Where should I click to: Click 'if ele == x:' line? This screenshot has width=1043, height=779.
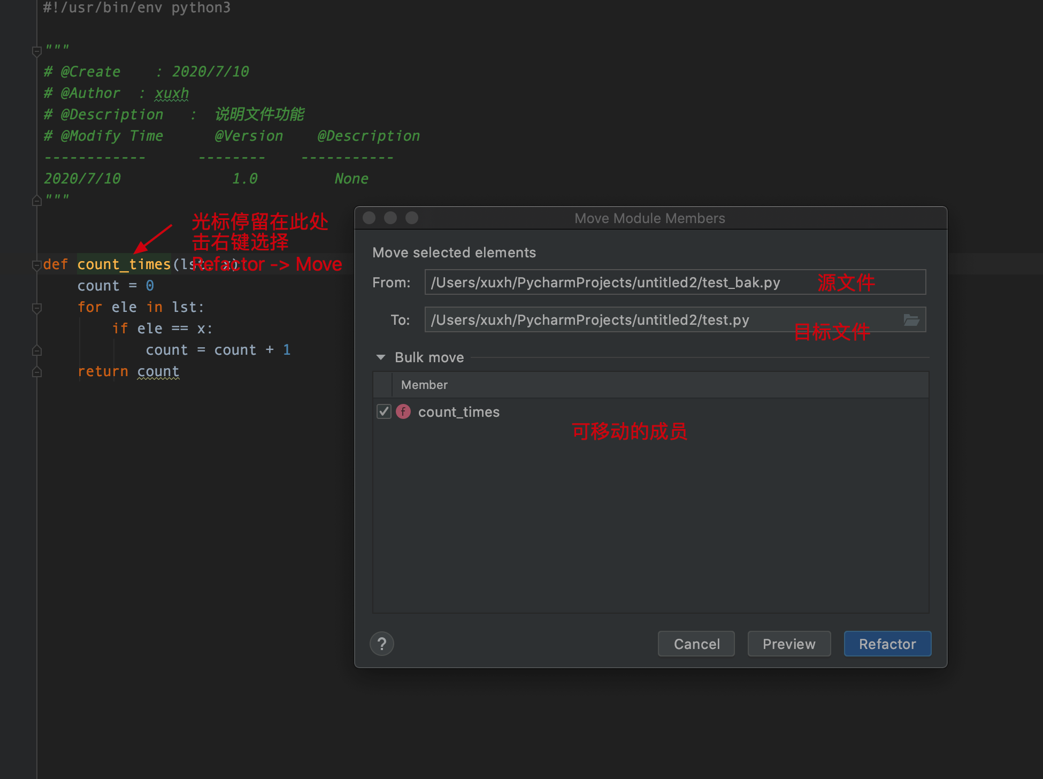pyautogui.click(x=163, y=329)
